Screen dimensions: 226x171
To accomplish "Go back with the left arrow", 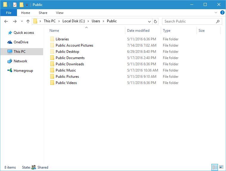I will tap(6, 21).
